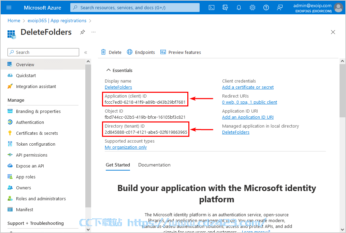Click the Overview grid icon
The image size is (346, 233).
pyautogui.click(x=10, y=64)
